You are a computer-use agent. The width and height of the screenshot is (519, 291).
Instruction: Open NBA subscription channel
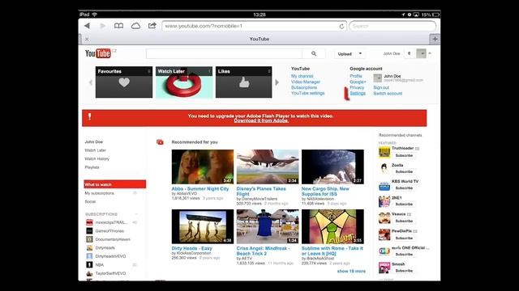(x=99, y=264)
